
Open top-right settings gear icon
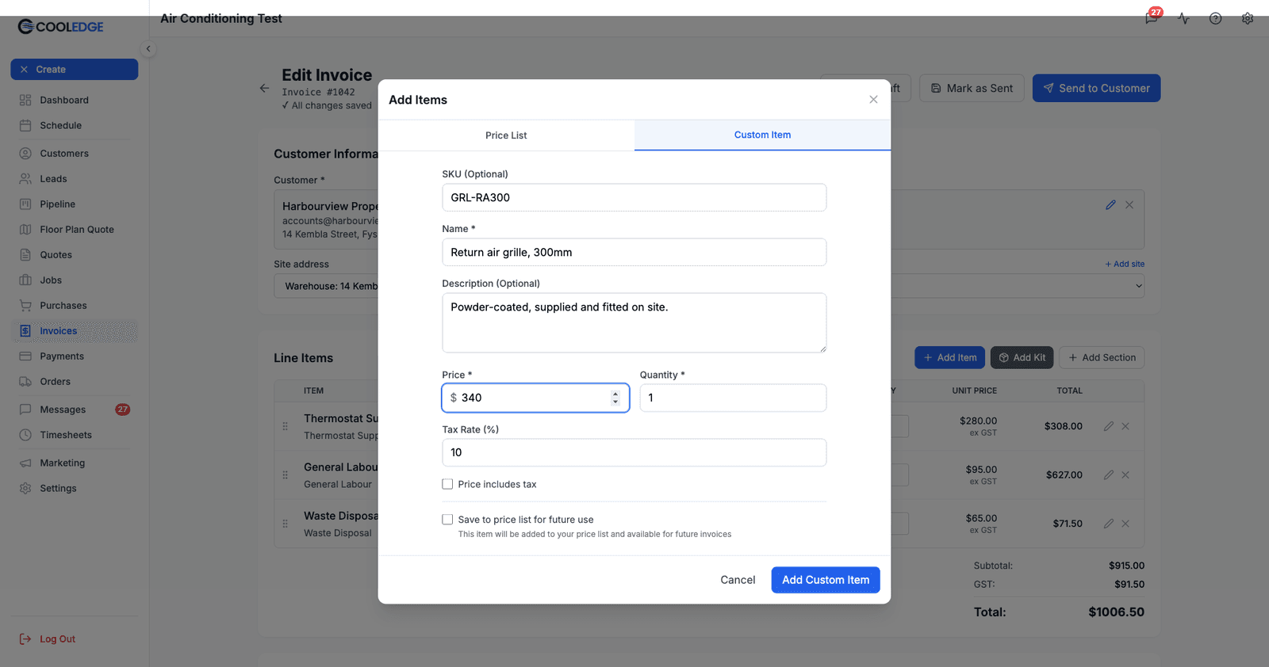(x=1248, y=18)
